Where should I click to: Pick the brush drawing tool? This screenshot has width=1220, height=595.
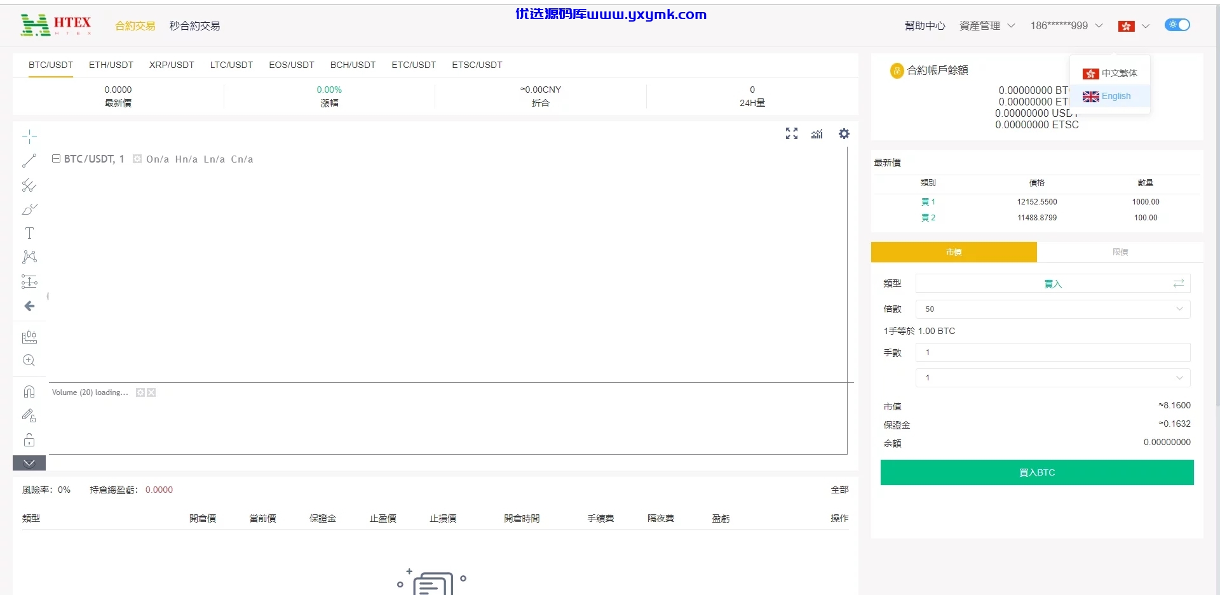click(29, 210)
